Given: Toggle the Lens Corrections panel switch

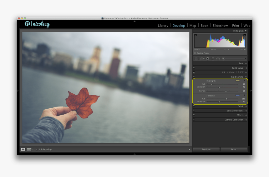Looking at the screenshot, I should click(194, 111).
